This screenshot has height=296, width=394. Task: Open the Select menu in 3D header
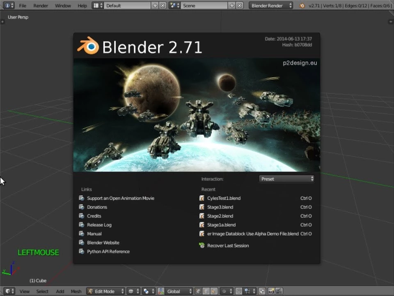pos(42,291)
